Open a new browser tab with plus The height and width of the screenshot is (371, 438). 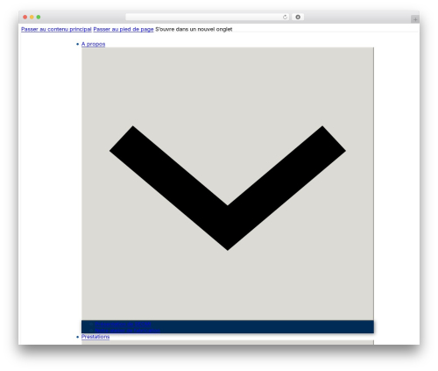tap(415, 19)
